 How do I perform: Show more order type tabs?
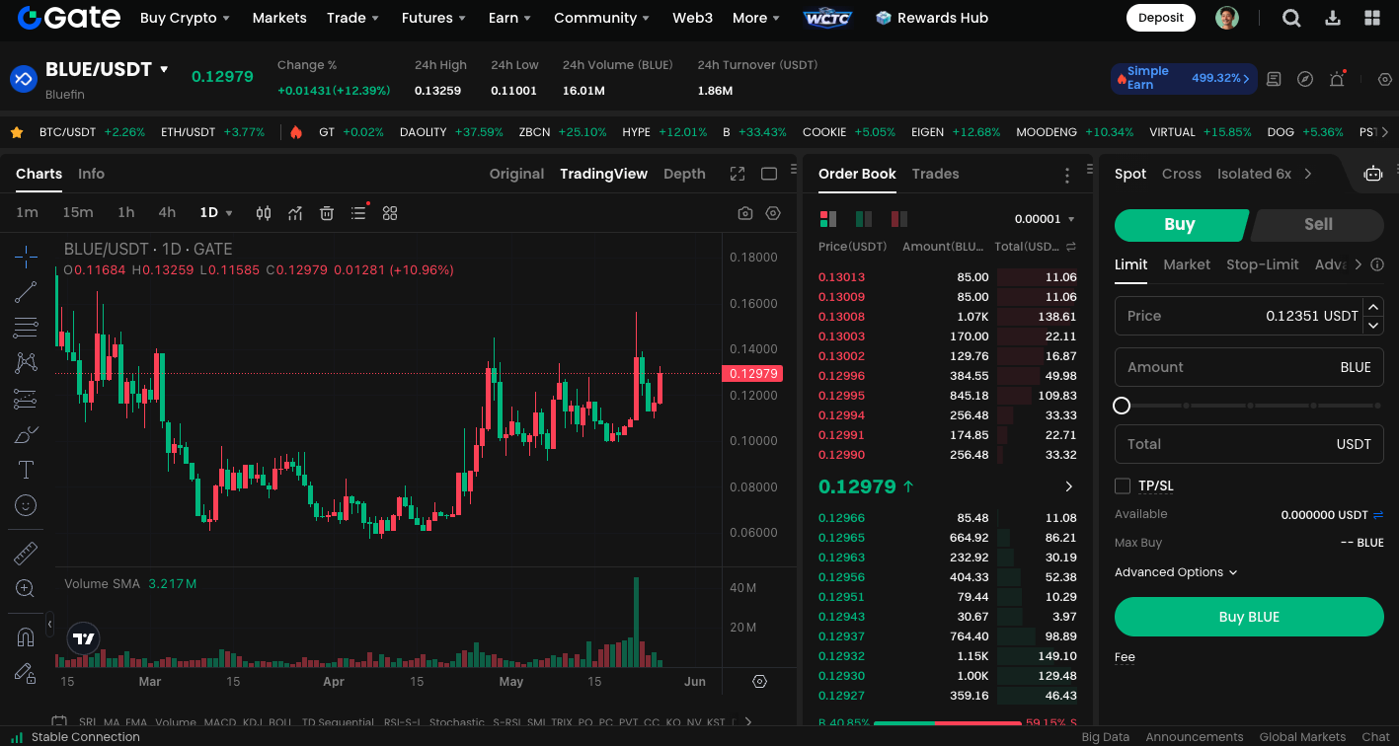1359,264
